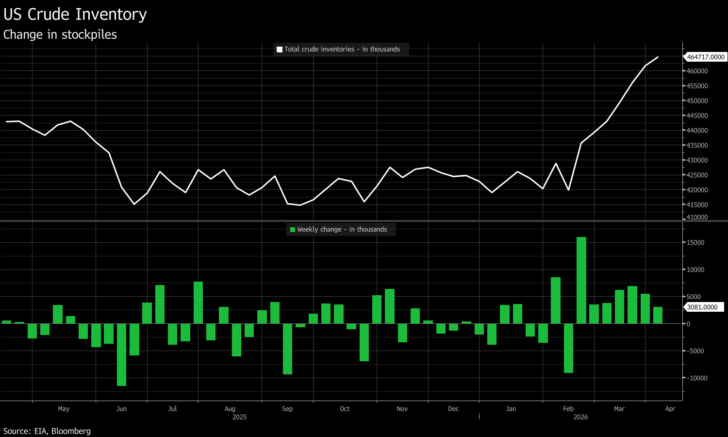Click the Source: EIA, Bloomberg footer text
Image resolution: width=728 pixels, height=437 pixels.
tap(47, 431)
